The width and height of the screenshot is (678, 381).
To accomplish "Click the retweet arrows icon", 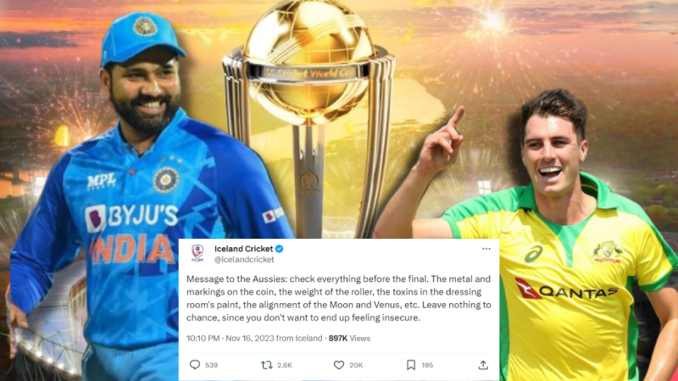I will pyautogui.click(x=267, y=365).
